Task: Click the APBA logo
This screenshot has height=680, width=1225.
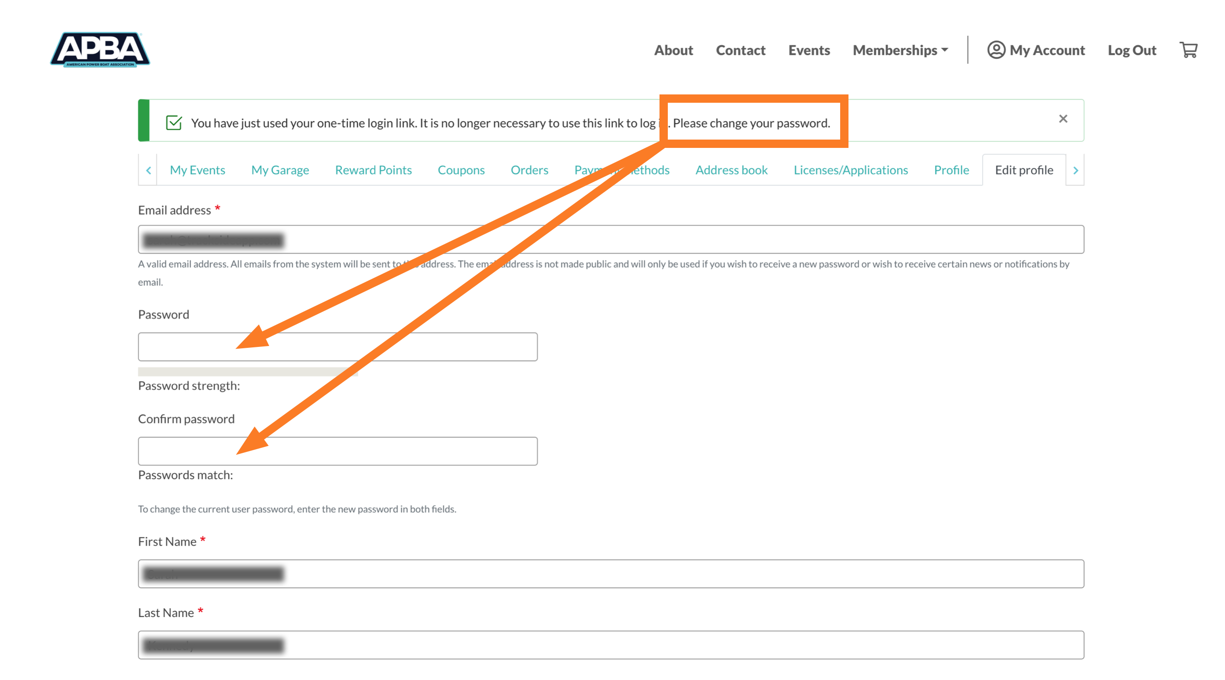Action: click(x=100, y=49)
